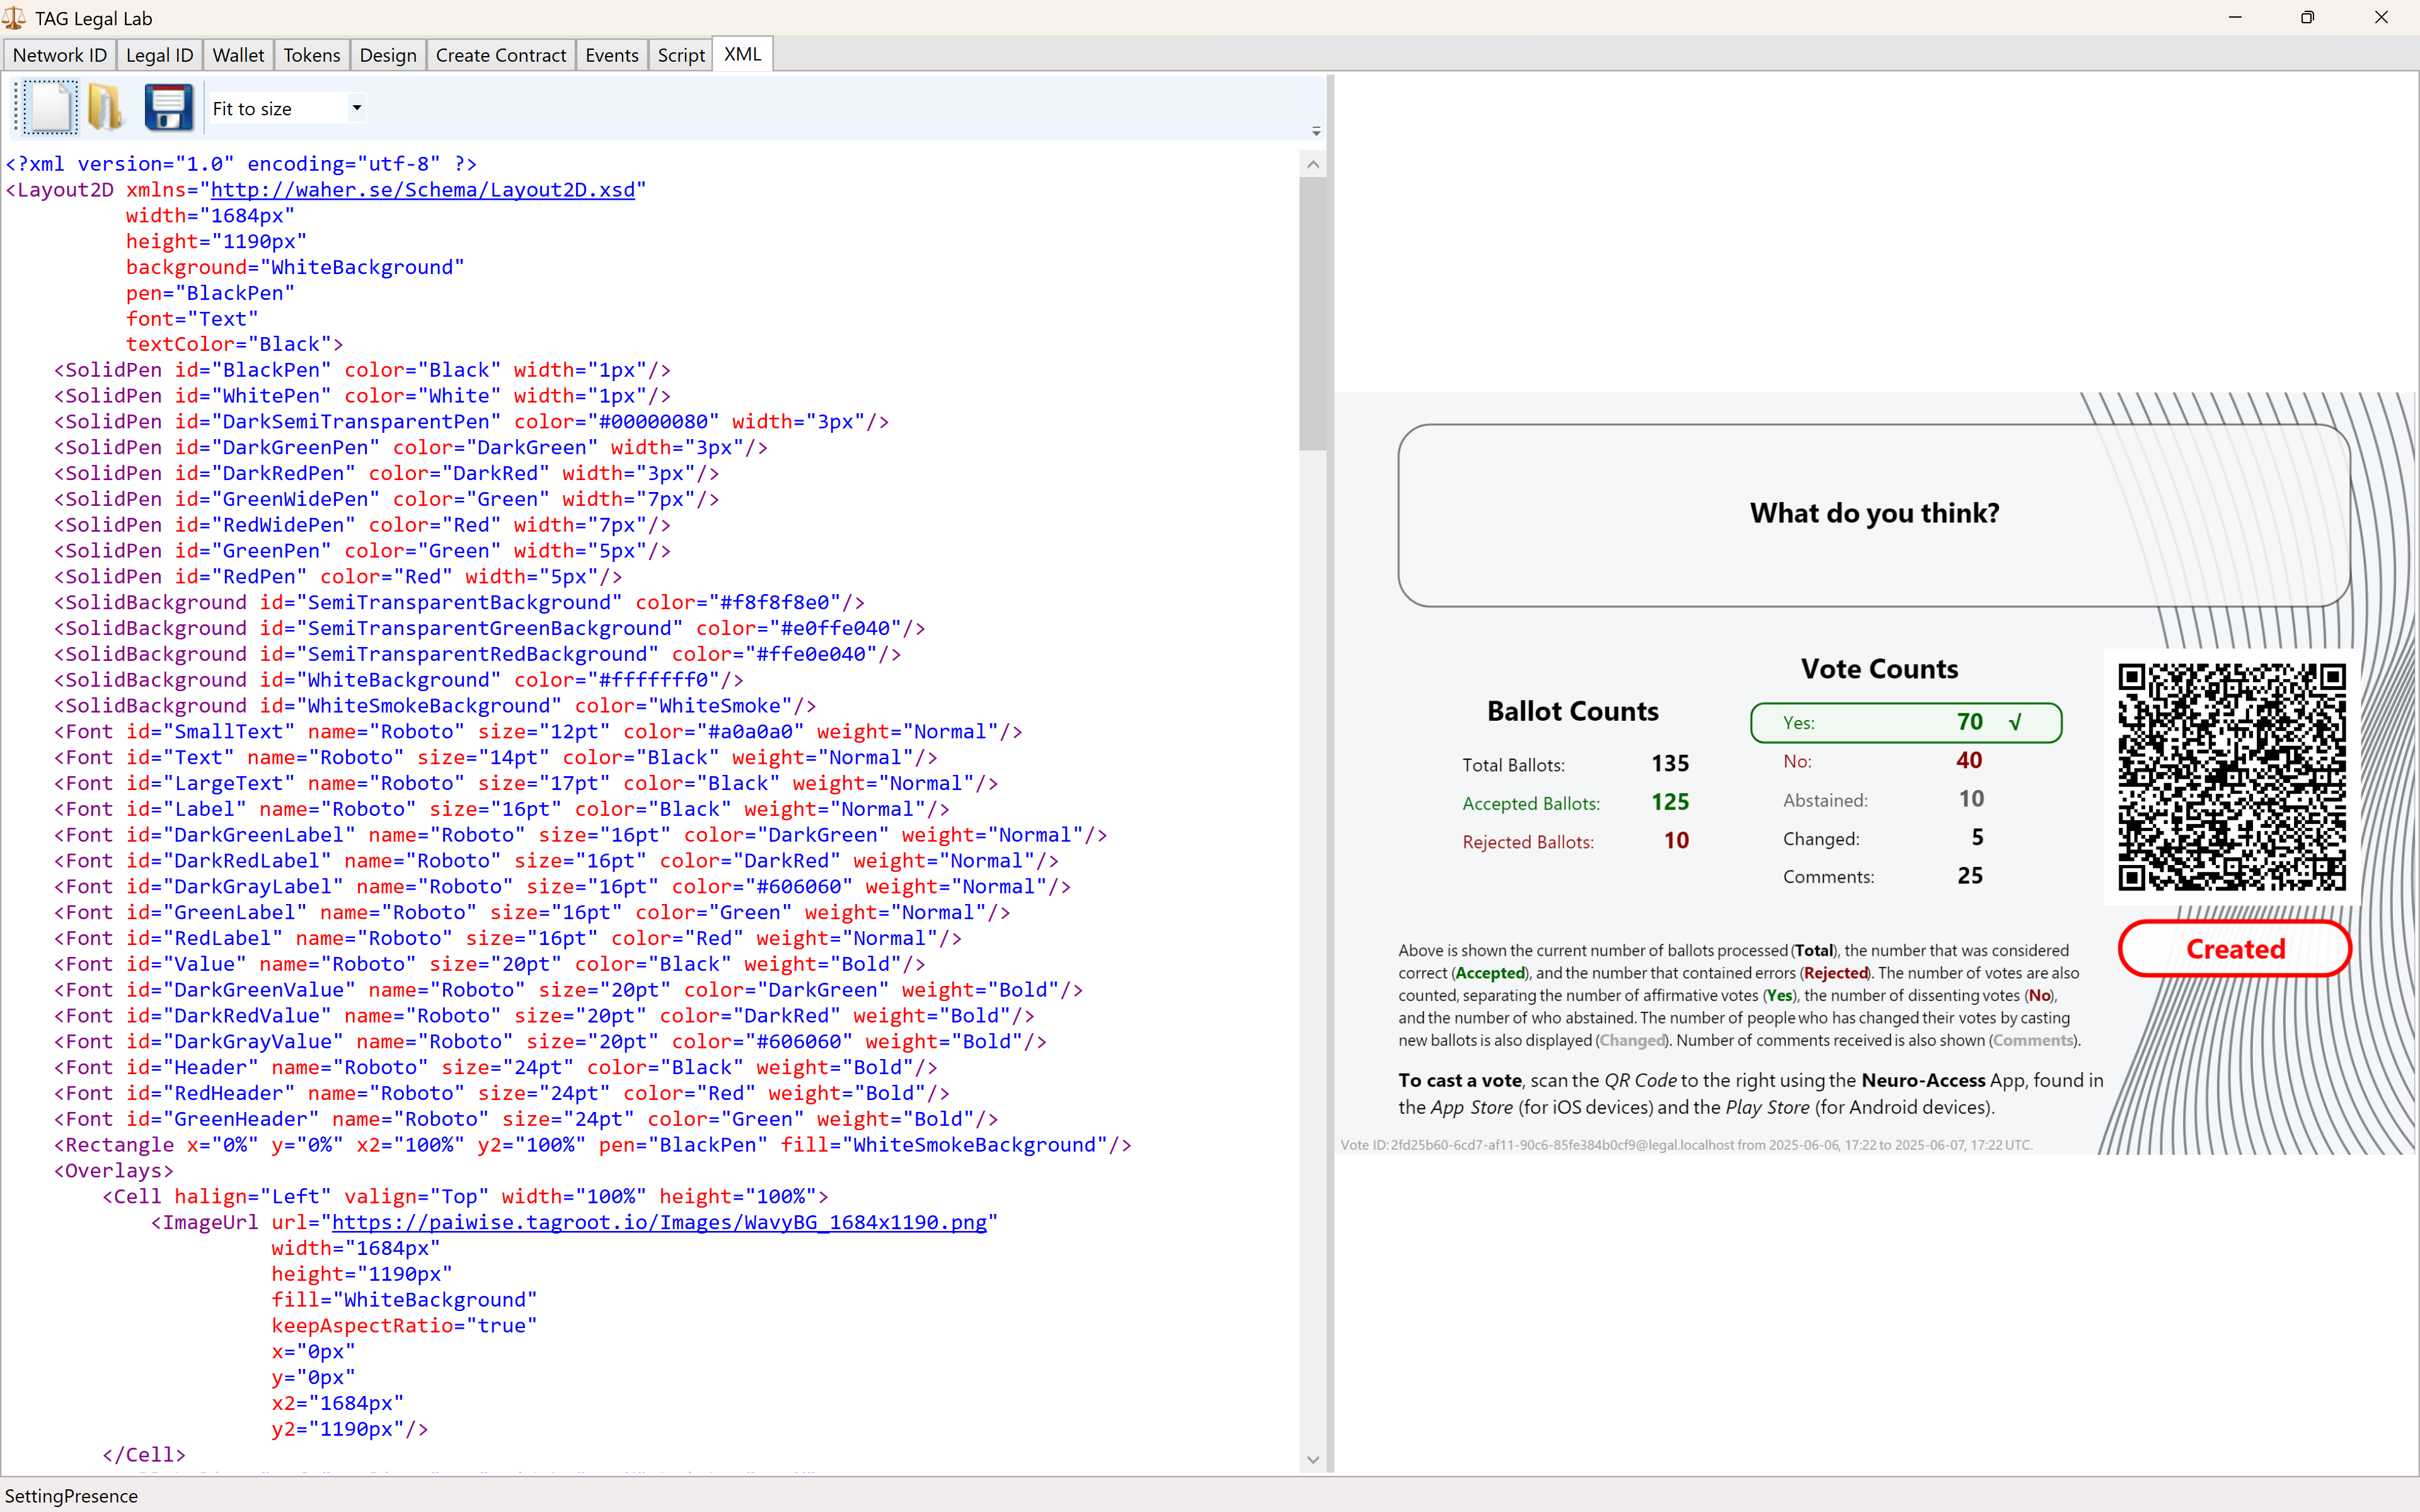This screenshot has width=2420, height=1512.
Task: Click the SolidPen id="BlackPen" line
Action: point(362,370)
